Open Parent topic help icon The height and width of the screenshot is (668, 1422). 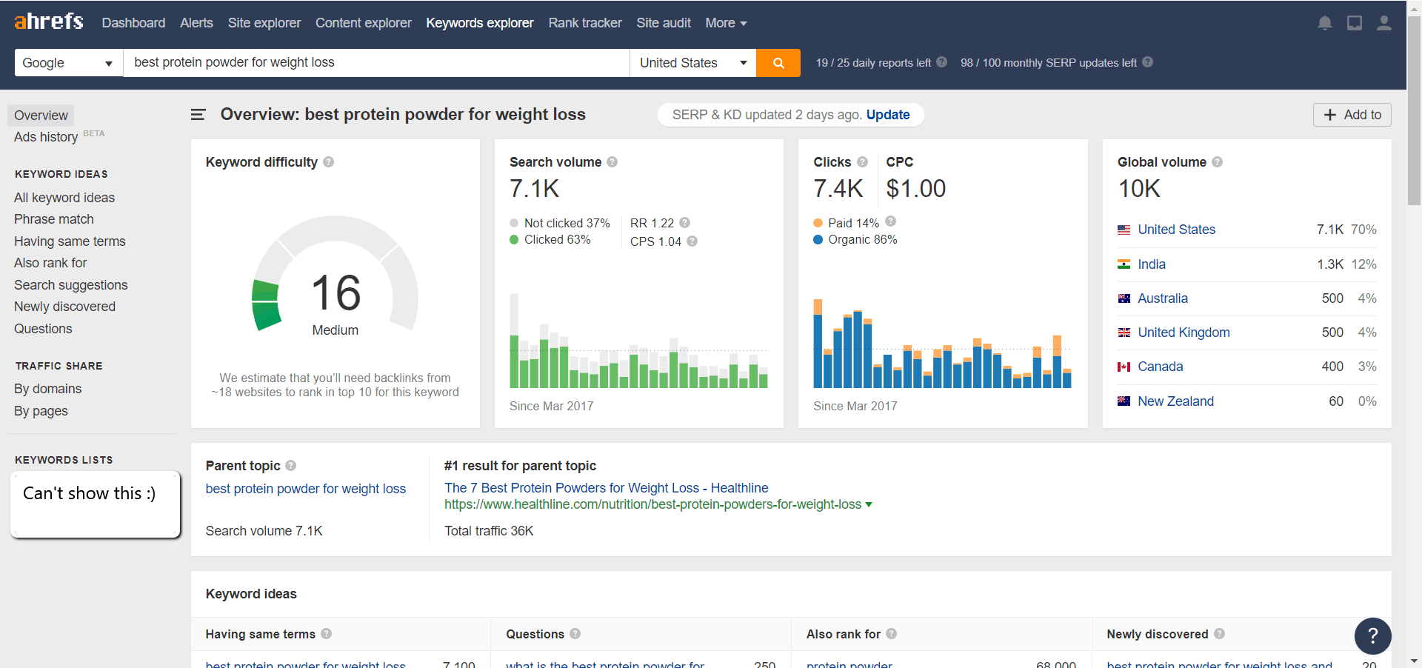[290, 465]
